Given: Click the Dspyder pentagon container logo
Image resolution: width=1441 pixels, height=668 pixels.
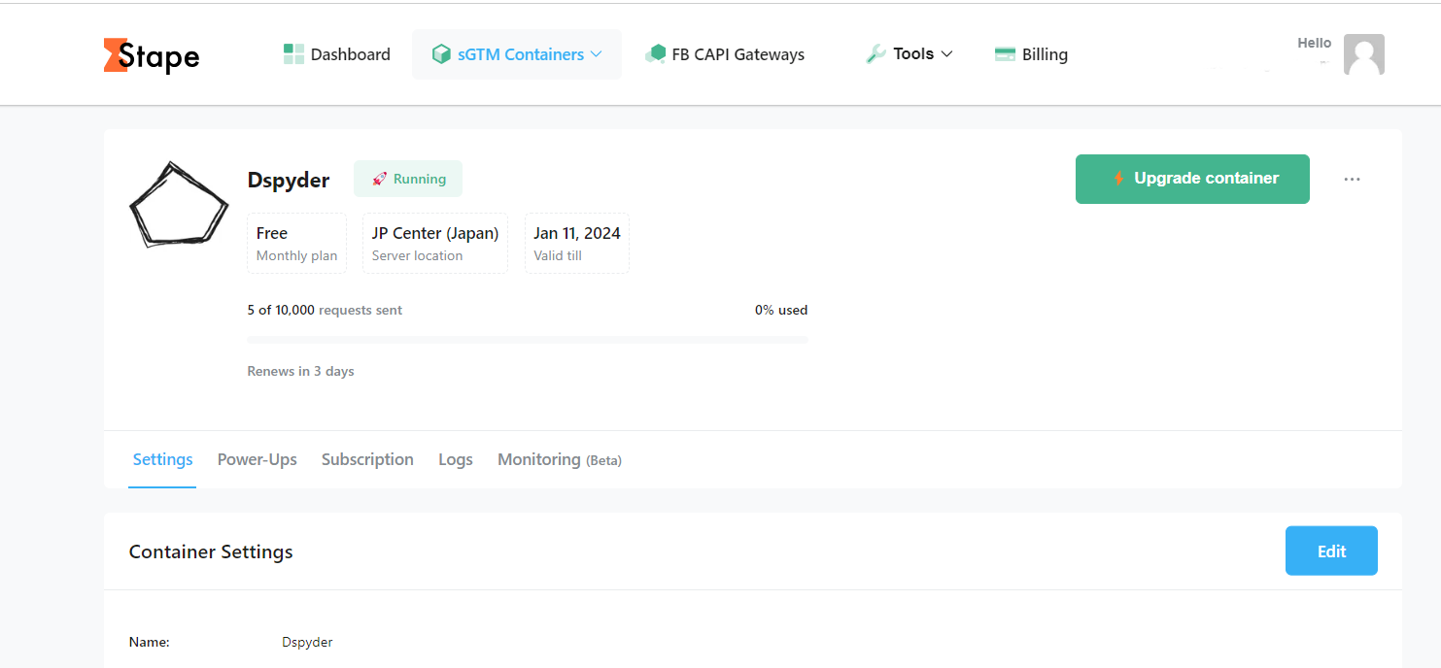Looking at the screenshot, I should coord(178,205).
